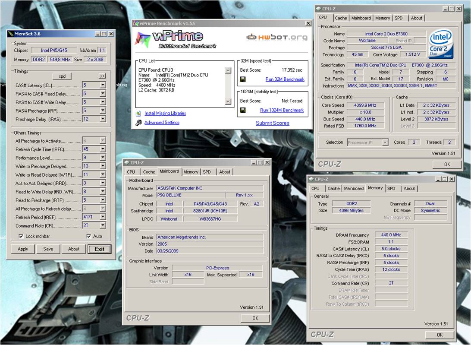
Task: Click OK in the CPU-Z Memory window
Action: [x=440, y=335]
